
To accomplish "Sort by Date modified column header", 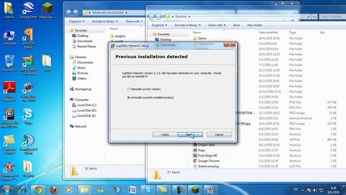I will tap(268, 32).
